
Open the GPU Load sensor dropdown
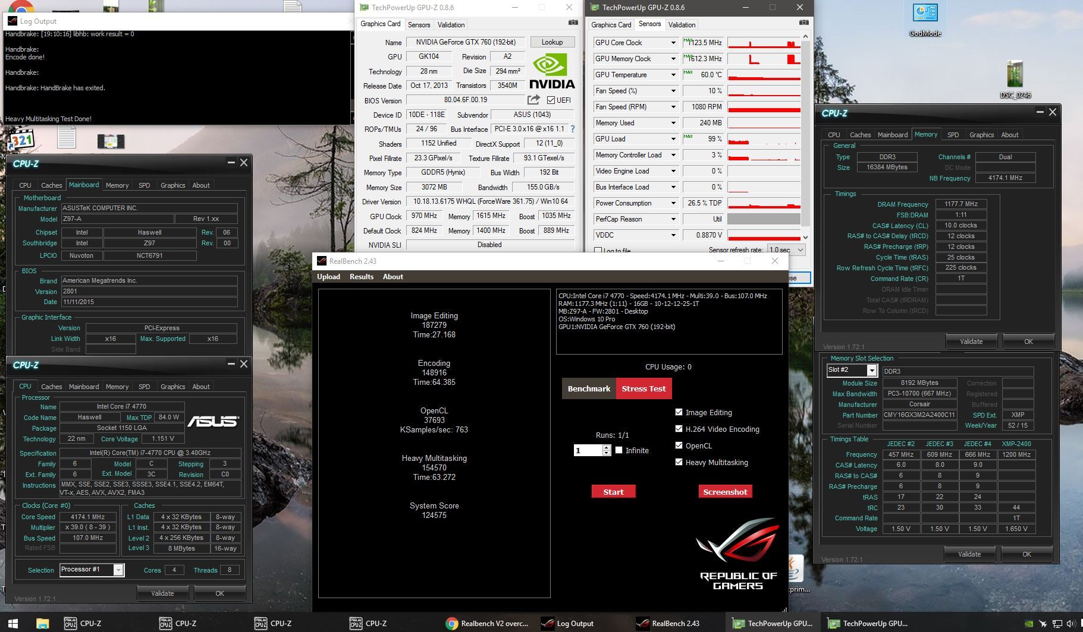pos(673,139)
